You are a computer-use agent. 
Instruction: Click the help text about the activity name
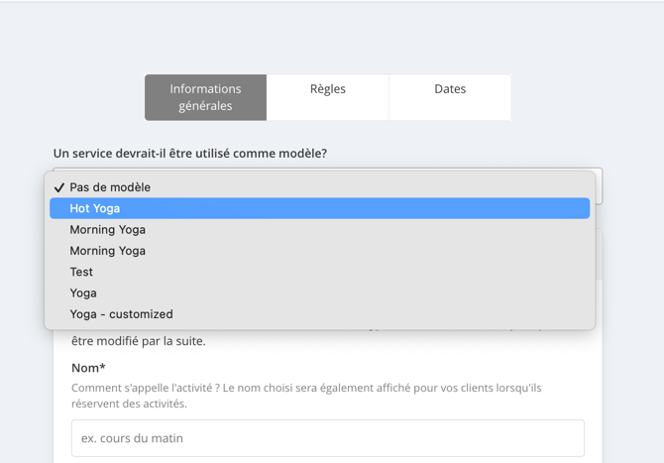click(x=306, y=396)
